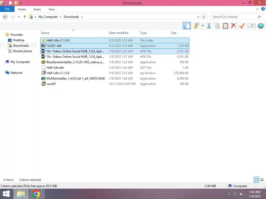Open the Help question mark button
This screenshot has width=266, height=199.
pos(263,9)
